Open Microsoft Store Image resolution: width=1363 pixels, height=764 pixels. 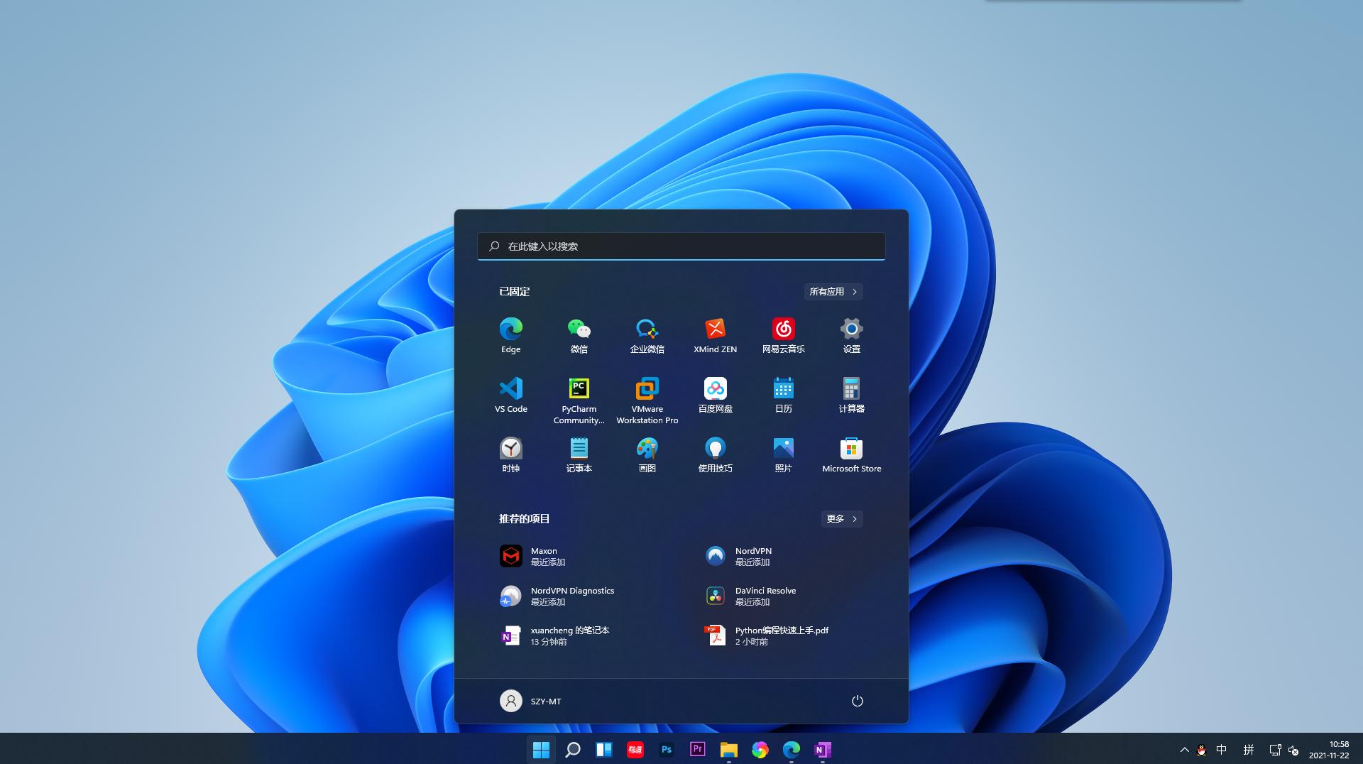click(x=851, y=453)
